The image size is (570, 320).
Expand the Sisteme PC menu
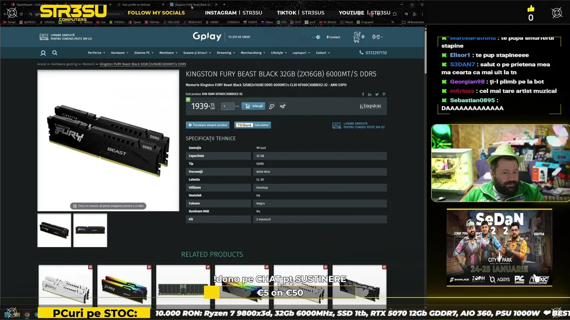pyautogui.click(x=144, y=53)
